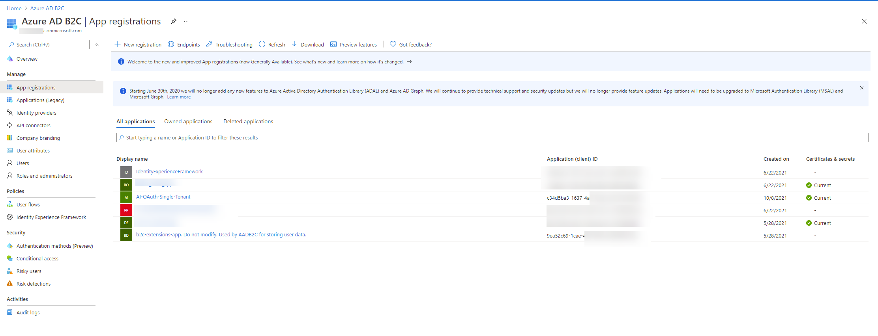Open the b2c-extensions-app registration link
This screenshot has width=878, height=336.
click(221, 234)
